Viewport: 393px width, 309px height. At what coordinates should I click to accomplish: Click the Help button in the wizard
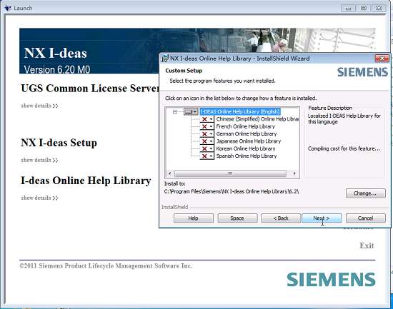194,218
